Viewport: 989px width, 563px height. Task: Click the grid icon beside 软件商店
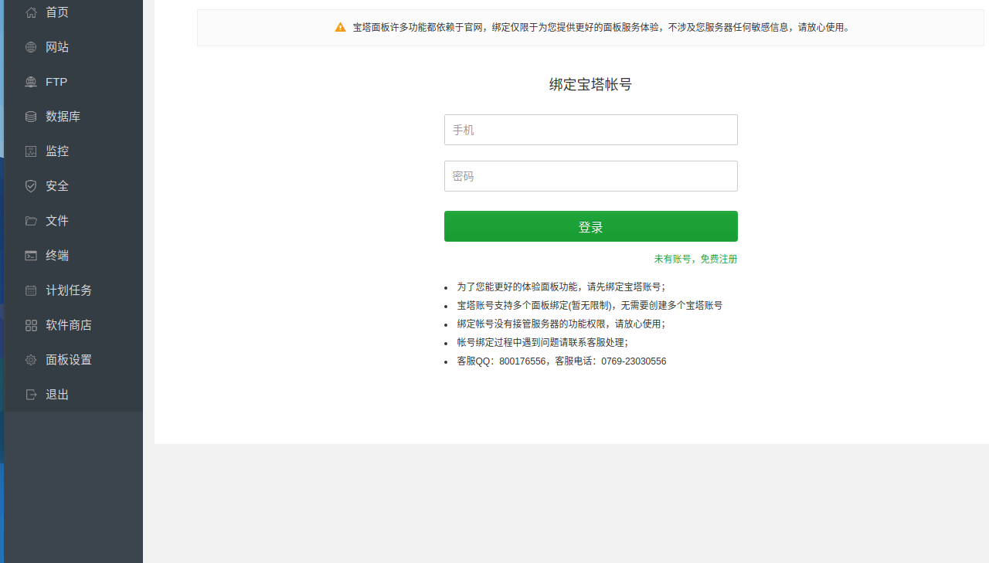tap(31, 325)
